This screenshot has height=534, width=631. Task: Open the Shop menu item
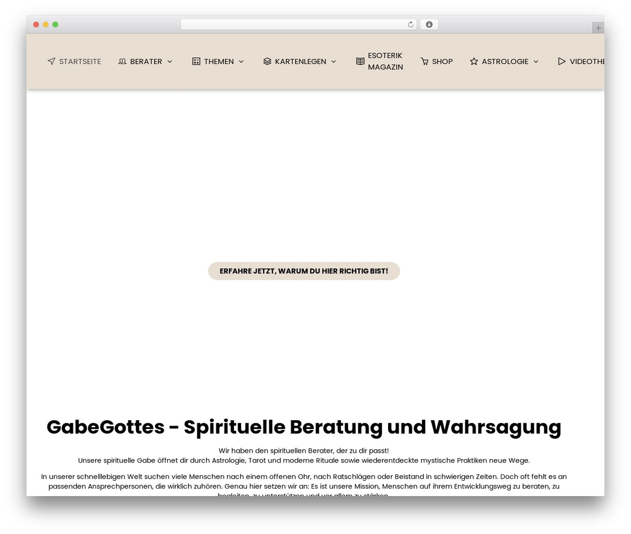pos(436,61)
